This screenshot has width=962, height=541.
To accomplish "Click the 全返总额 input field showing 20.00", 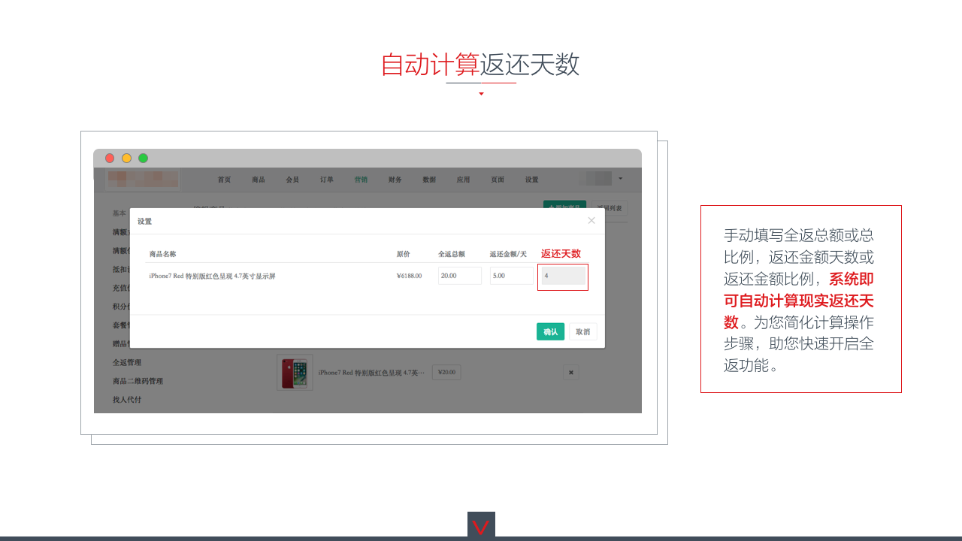I will pyautogui.click(x=459, y=276).
